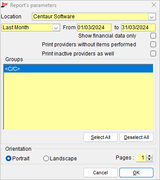Viewport: 160px width, 180px height.
Task: Expand the Last Month period dropdown
Action: [x=56, y=28]
